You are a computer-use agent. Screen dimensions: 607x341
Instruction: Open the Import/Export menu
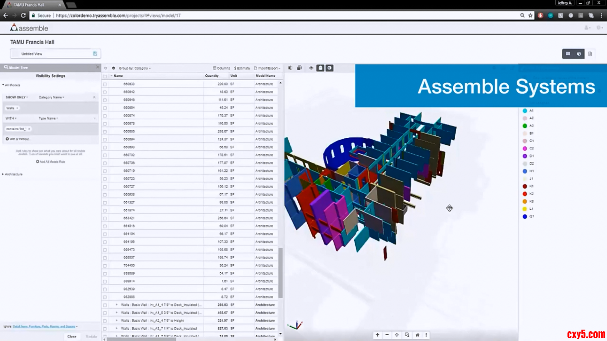(267, 68)
